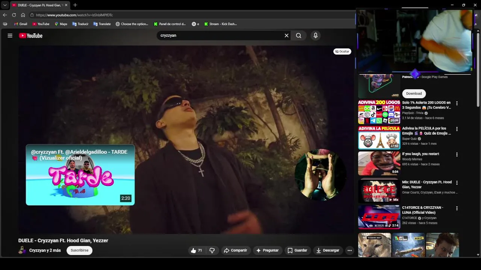This screenshot has width=481, height=270.
Task: Open the if you laugh you restart thumbnail
Action: coord(379,163)
